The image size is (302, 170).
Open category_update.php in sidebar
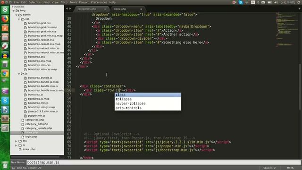point(39,128)
